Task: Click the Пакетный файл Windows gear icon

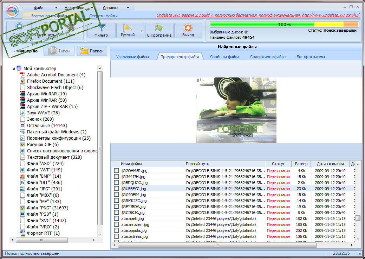Action: [22, 132]
